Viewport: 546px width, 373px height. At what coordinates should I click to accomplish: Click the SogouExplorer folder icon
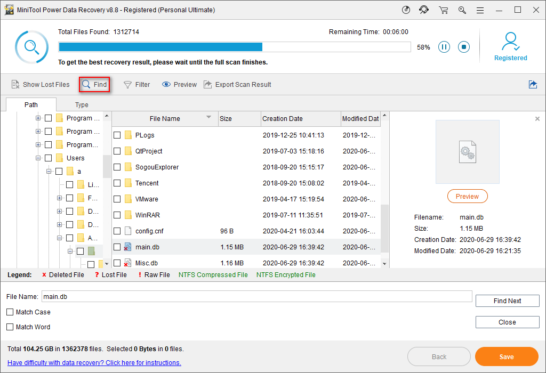tap(128, 167)
